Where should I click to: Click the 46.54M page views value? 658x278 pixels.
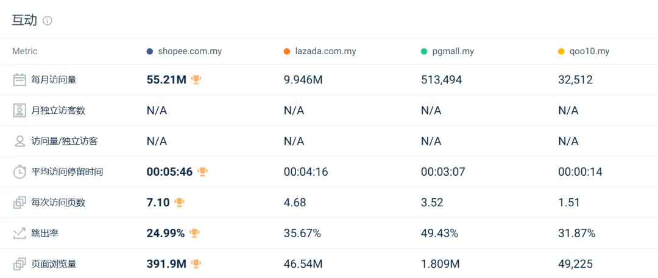pyautogui.click(x=303, y=264)
